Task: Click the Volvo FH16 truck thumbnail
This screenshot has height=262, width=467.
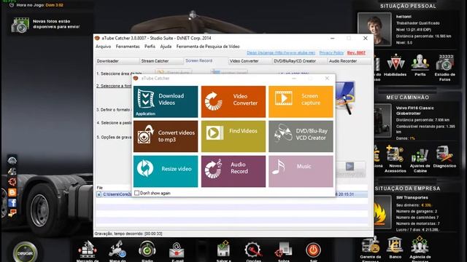Action: [x=382, y=121]
